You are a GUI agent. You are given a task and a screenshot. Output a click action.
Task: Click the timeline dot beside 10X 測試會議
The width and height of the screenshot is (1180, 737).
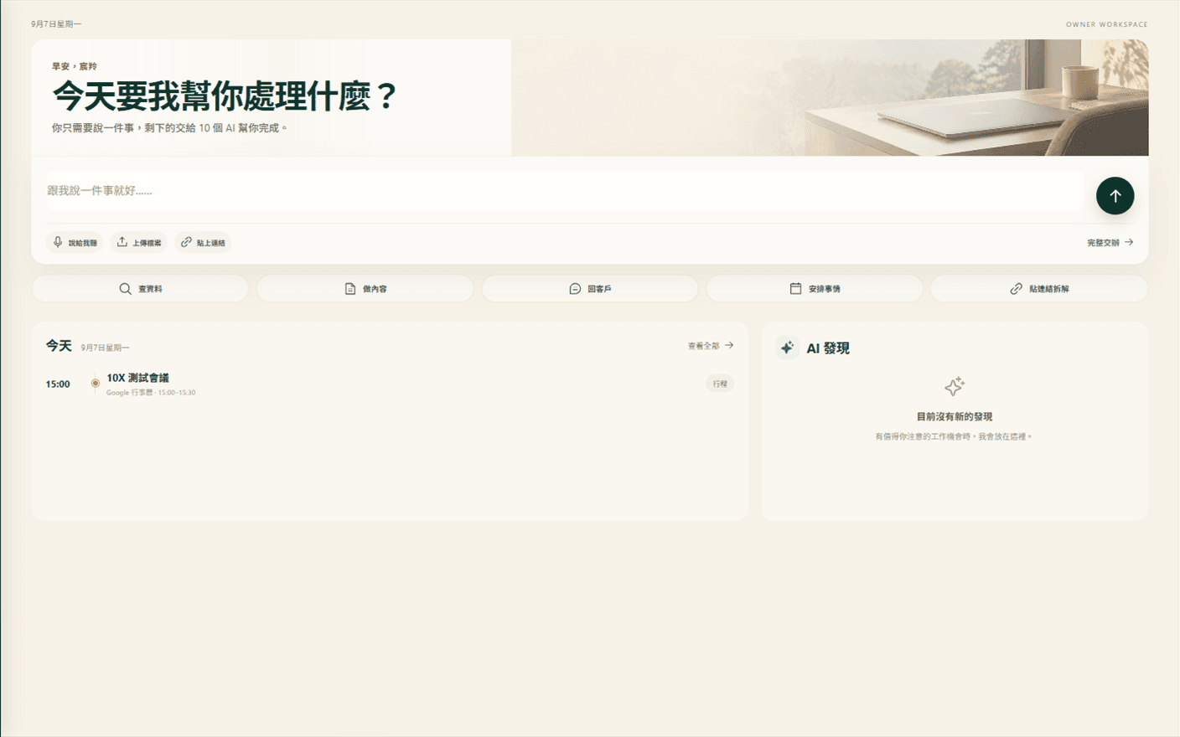96,384
